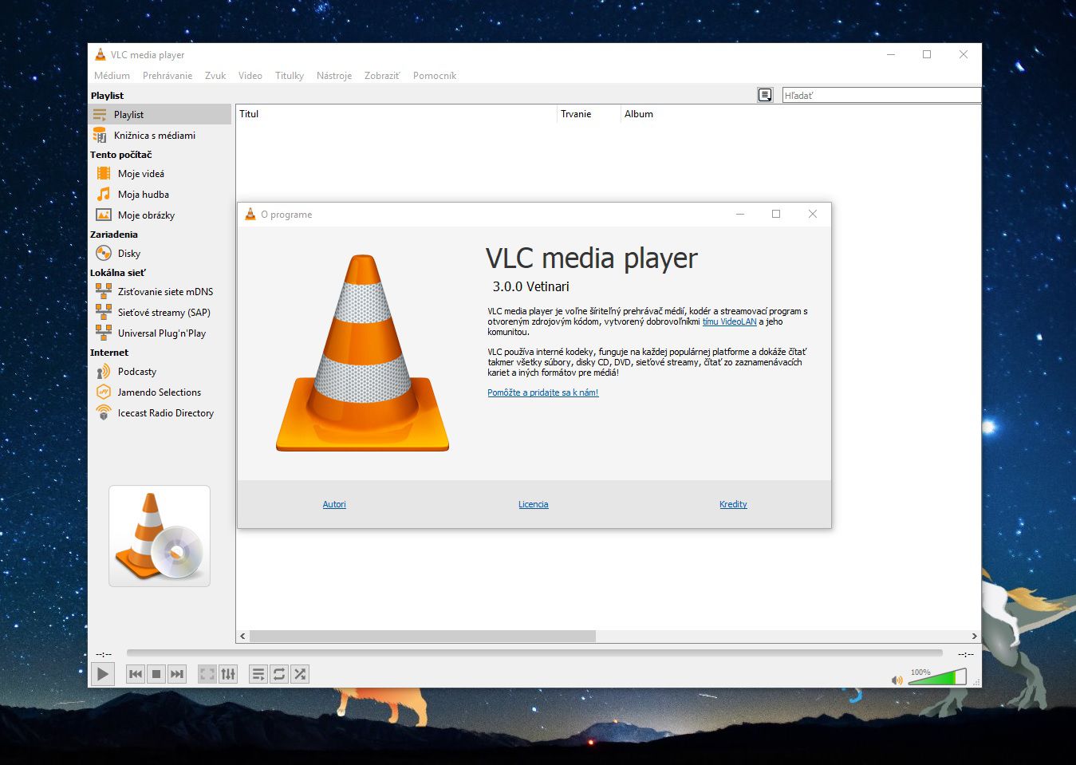Click Pomôžte a pridajte sa k nám link

coord(543,392)
